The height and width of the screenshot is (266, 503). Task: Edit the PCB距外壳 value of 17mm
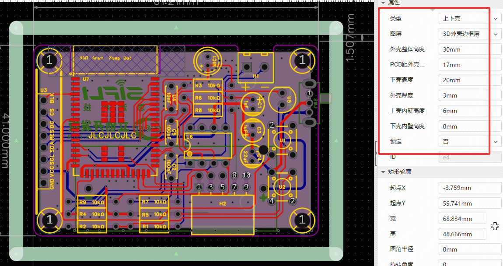[469, 65]
